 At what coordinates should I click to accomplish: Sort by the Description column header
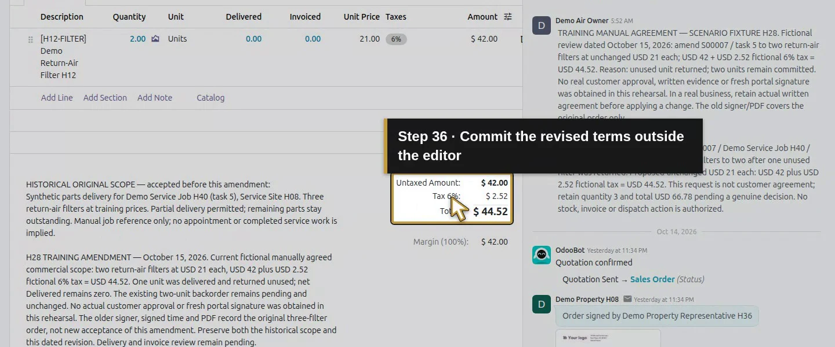[x=62, y=17]
